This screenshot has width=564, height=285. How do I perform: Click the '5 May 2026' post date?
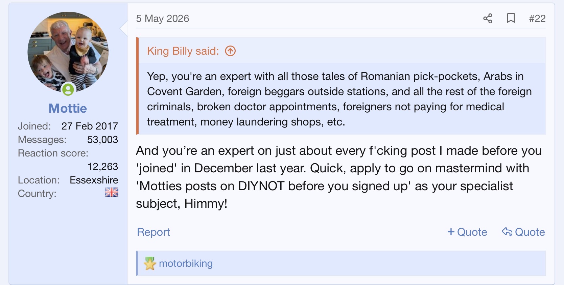tap(163, 19)
